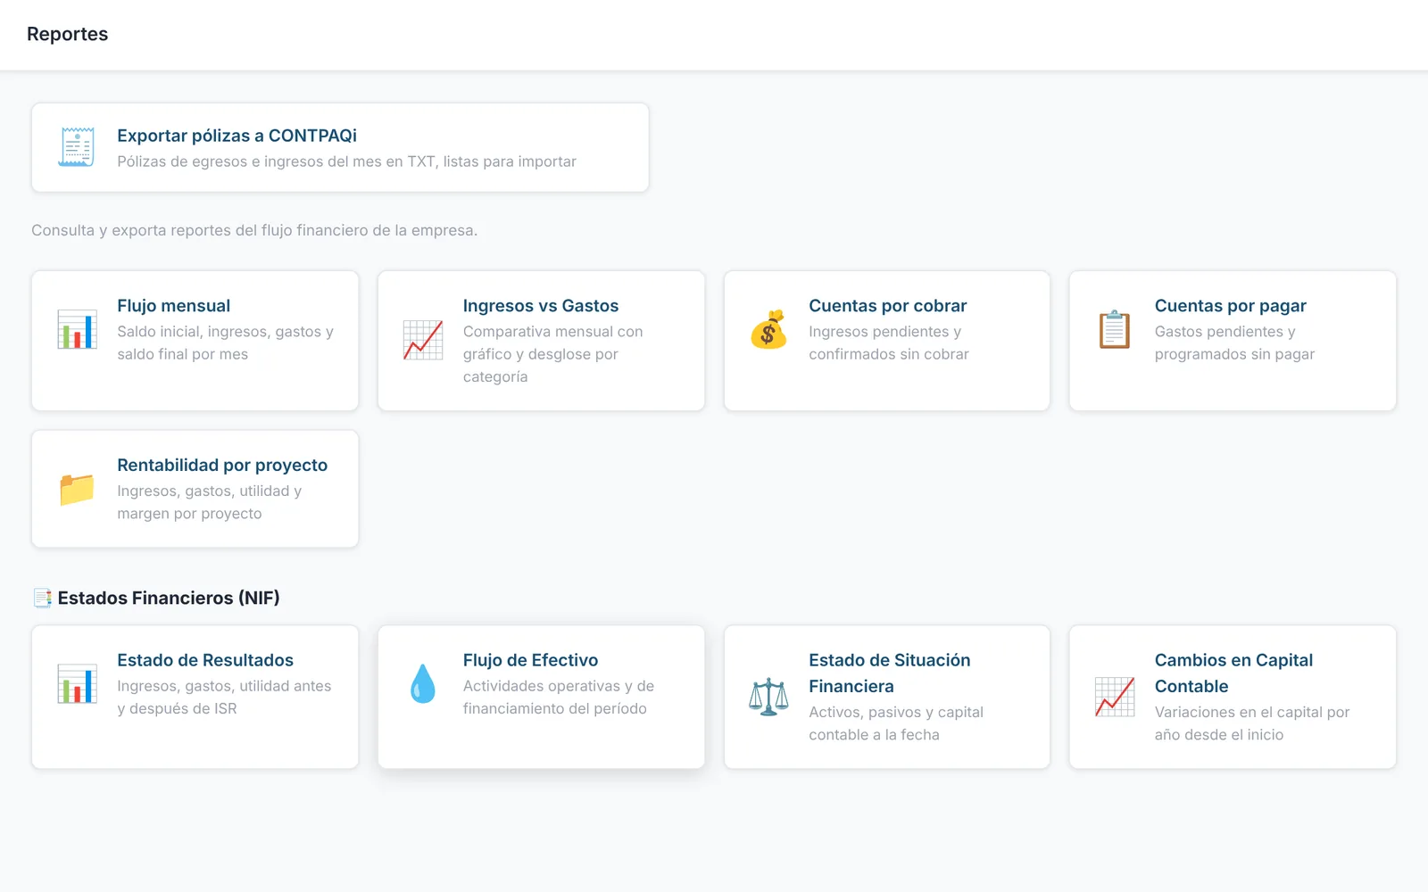Click the balance scale icon on Situación Financiera
The image size is (1428, 892).
pos(768,697)
